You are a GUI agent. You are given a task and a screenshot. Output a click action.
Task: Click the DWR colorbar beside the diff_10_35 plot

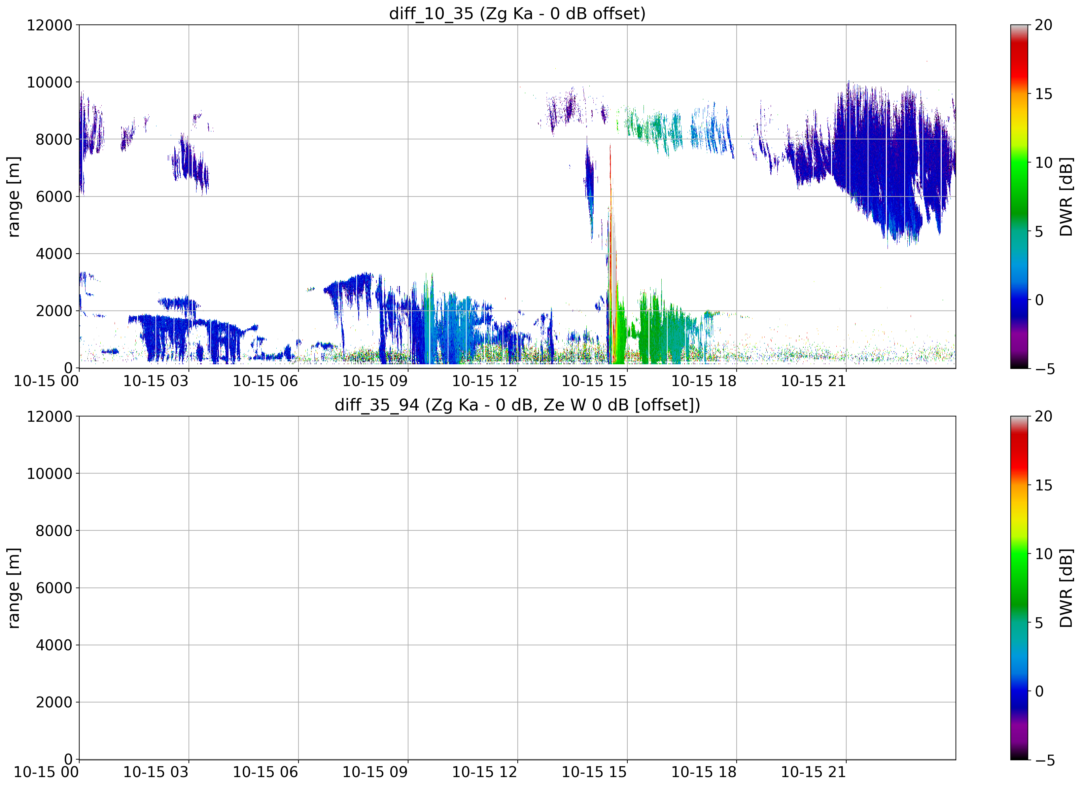1020,196
